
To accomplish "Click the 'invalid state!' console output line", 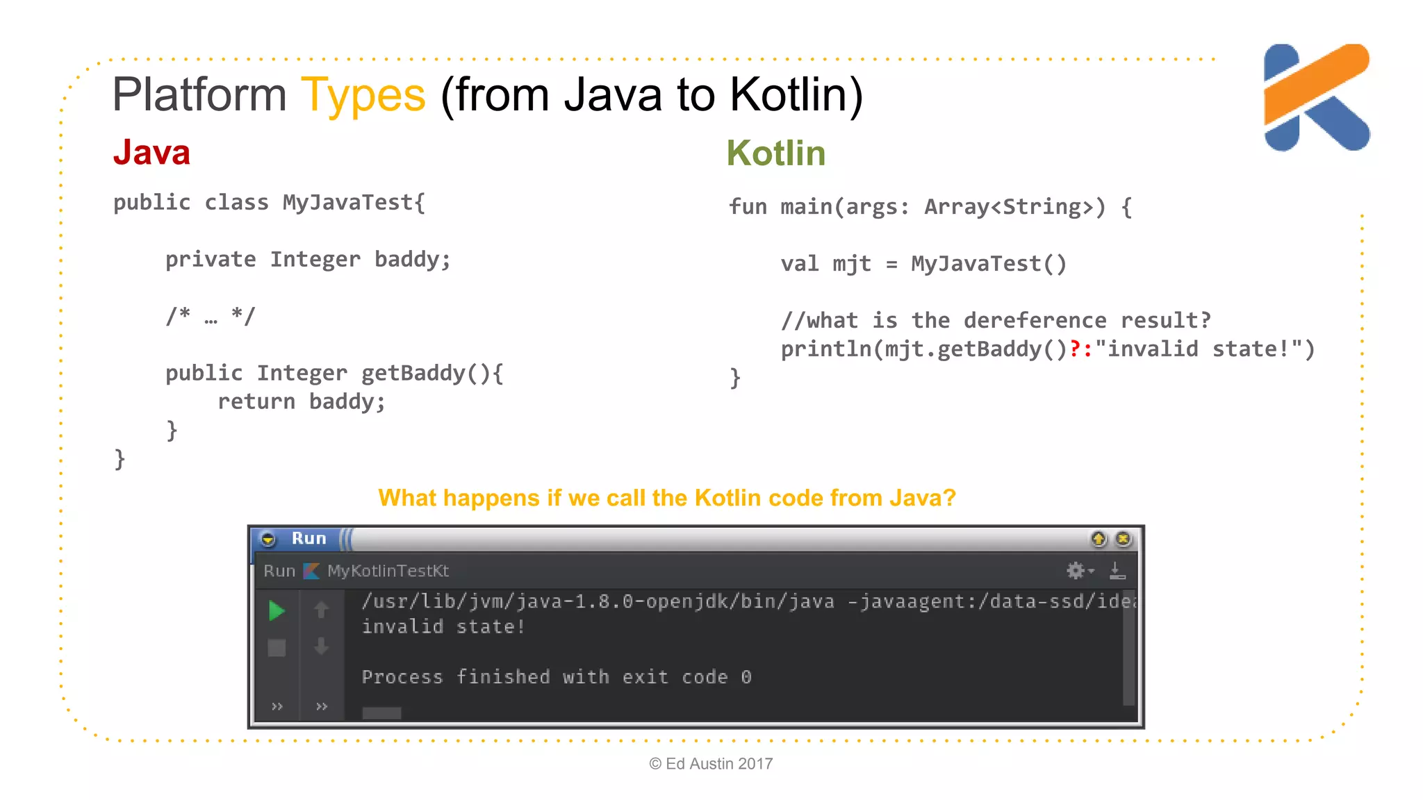I will tap(443, 626).
